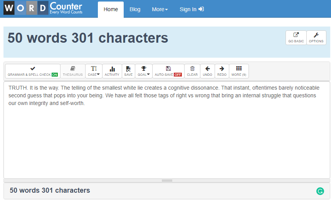Open the Blog page
This screenshot has width=331, height=200.
[x=135, y=10]
